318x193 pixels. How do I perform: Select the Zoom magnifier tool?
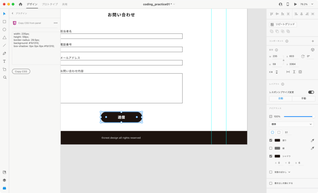click(5, 78)
